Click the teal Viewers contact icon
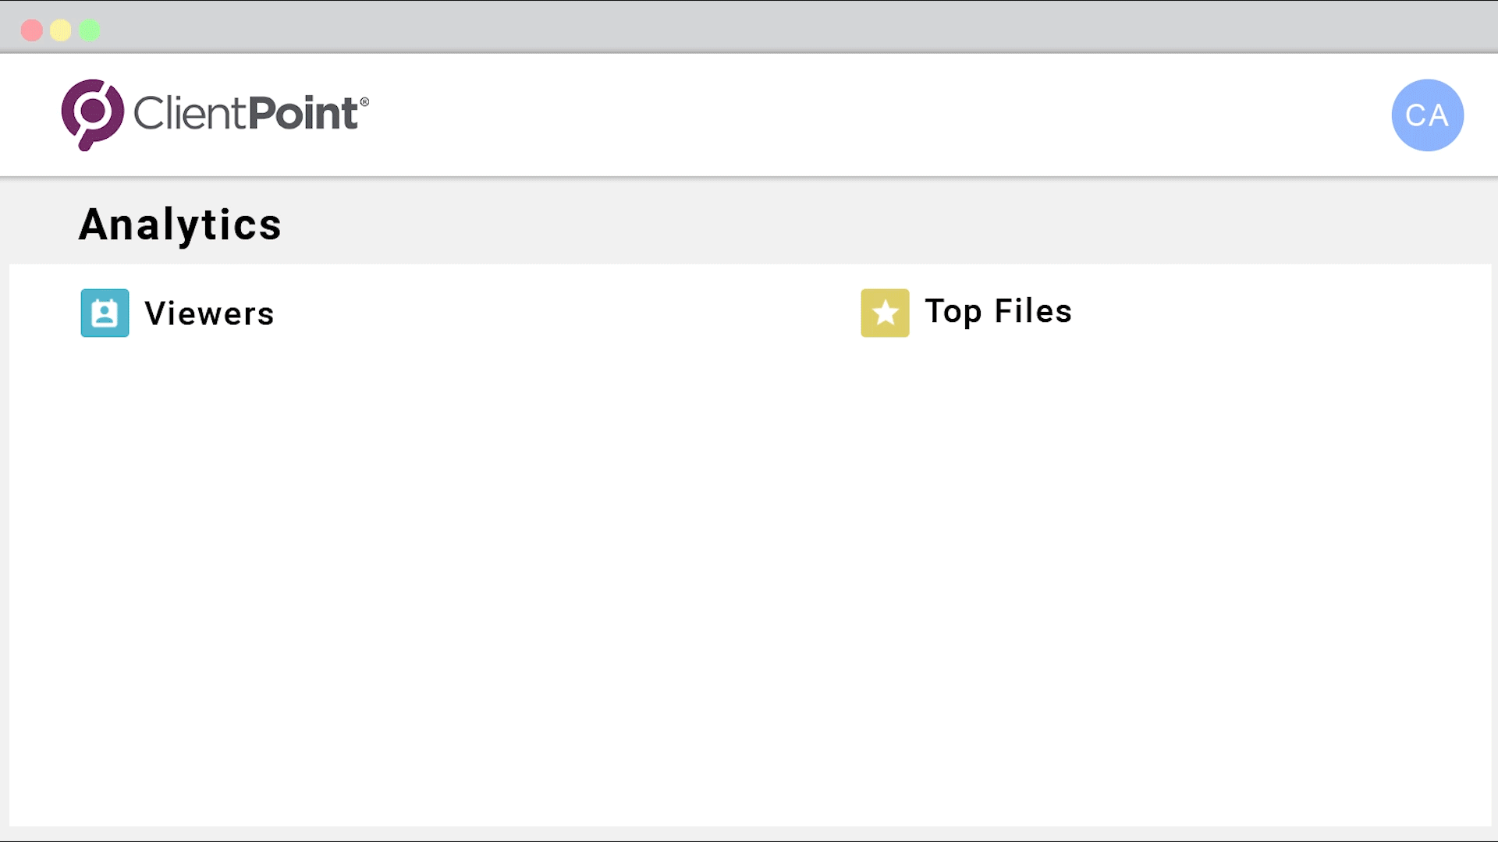1498x842 pixels. click(105, 313)
